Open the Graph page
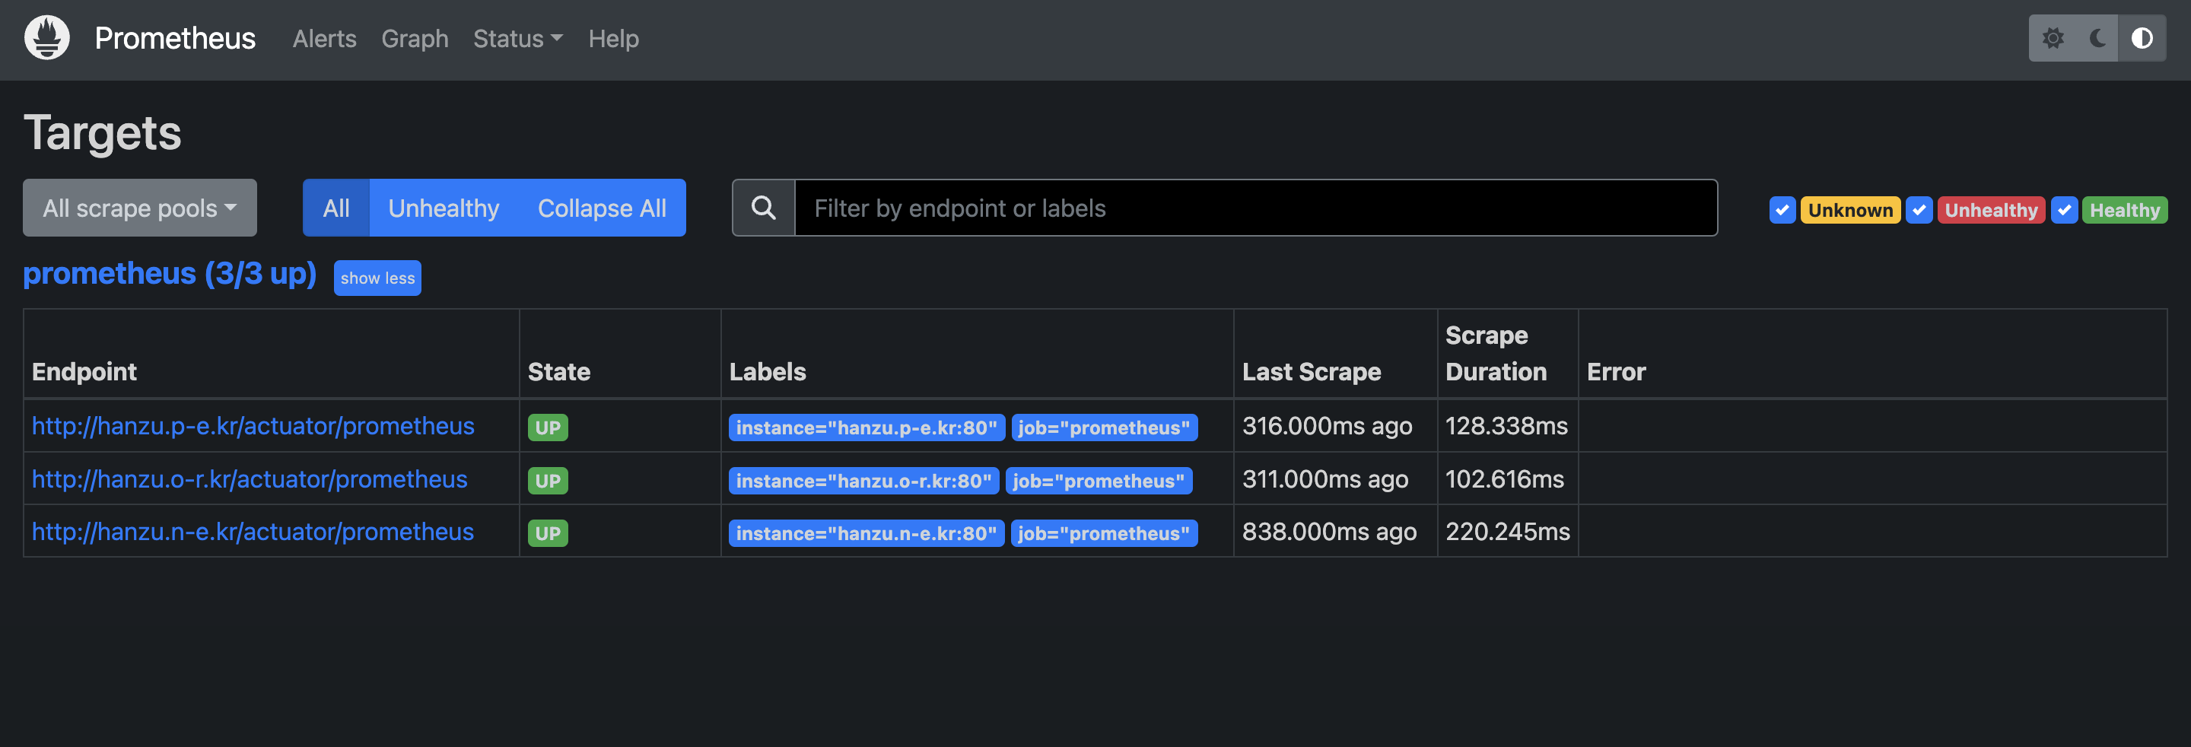This screenshot has width=2191, height=747. coord(414,38)
